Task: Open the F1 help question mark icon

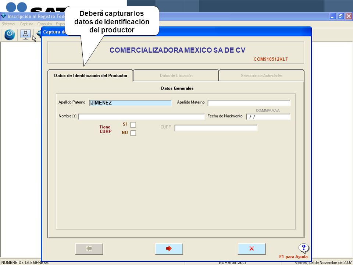Action: (x=304, y=248)
